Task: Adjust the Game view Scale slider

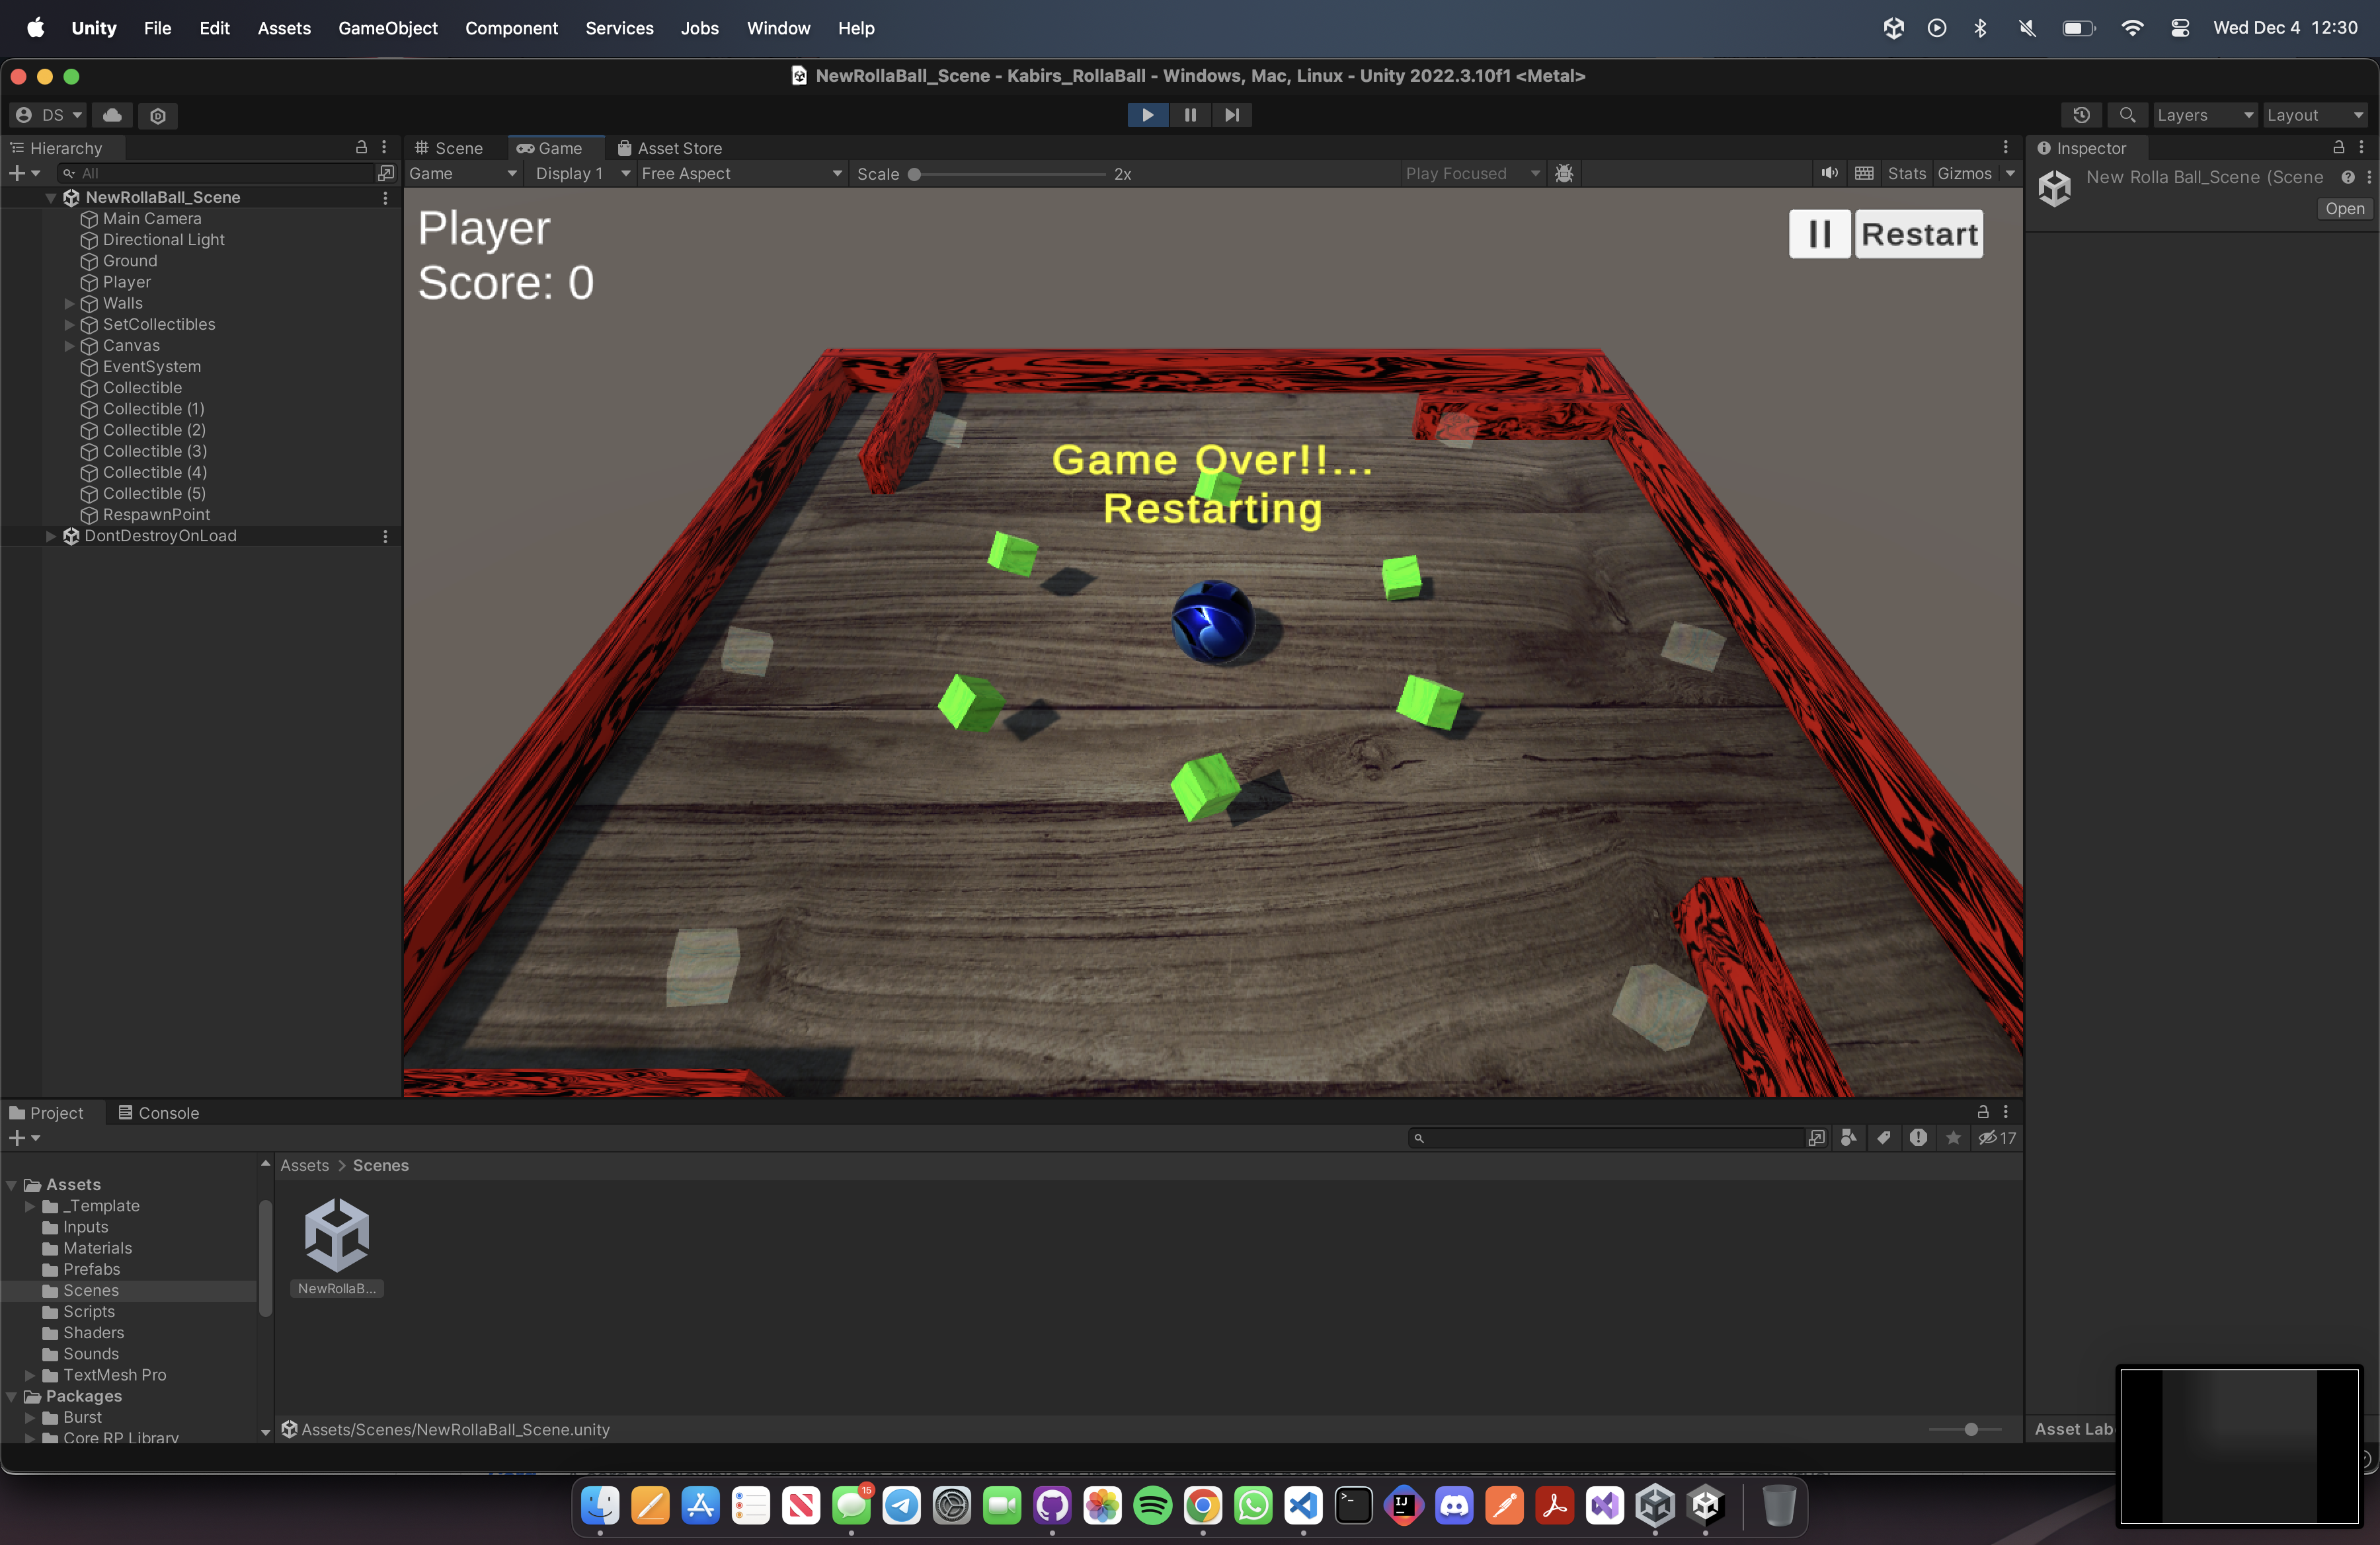Action: pyautogui.click(x=914, y=174)
